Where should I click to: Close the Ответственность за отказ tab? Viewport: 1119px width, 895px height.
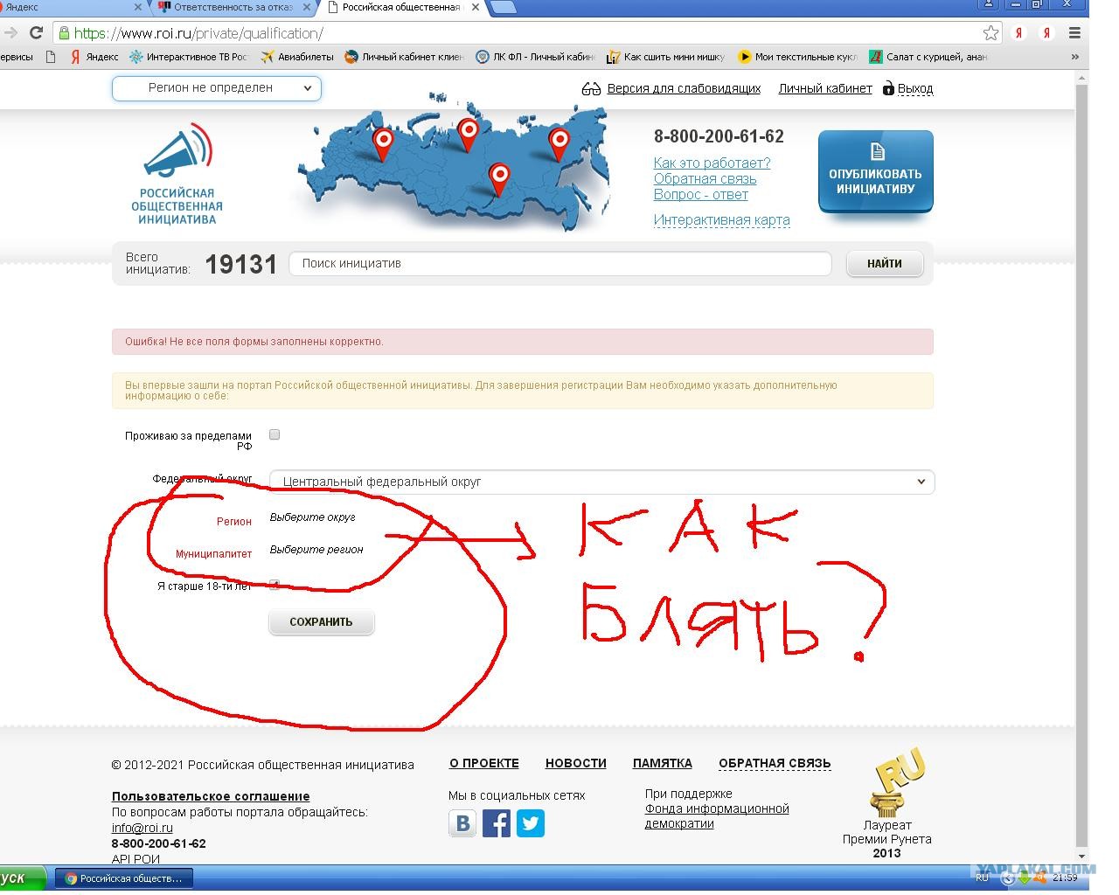[306, 7]
